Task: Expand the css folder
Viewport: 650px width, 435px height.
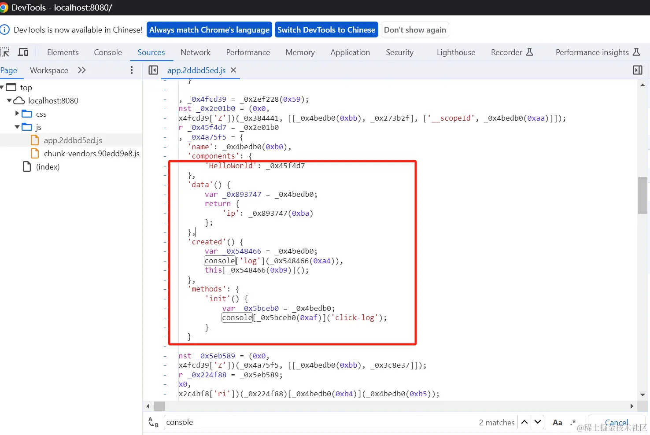Action: point(17,114)
